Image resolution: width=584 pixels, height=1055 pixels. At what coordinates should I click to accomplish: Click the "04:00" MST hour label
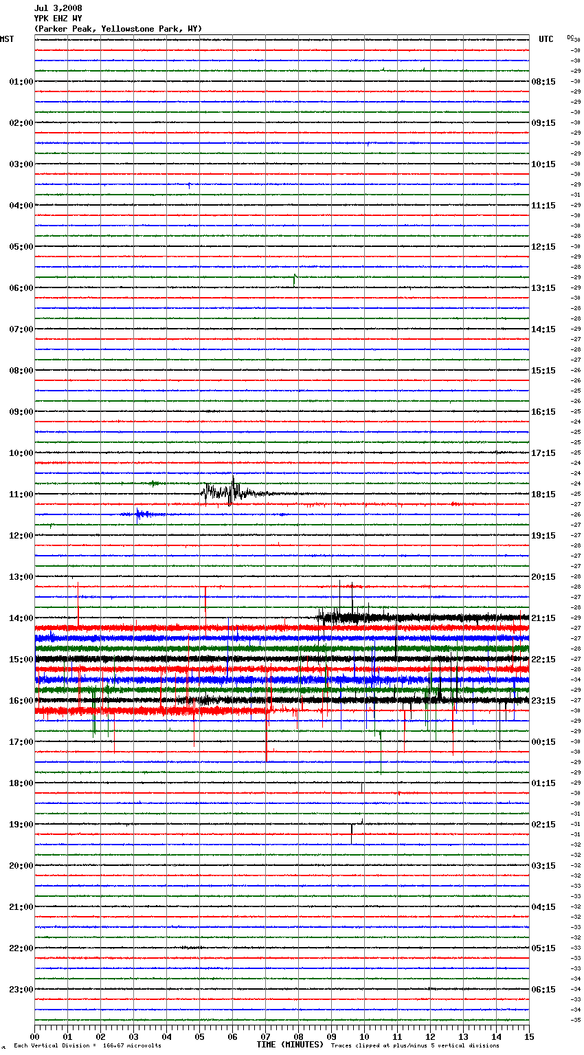coord(21,206)
